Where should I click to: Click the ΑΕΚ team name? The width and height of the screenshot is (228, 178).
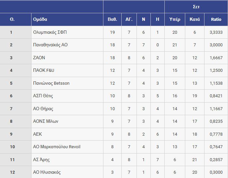coord(37,134)
